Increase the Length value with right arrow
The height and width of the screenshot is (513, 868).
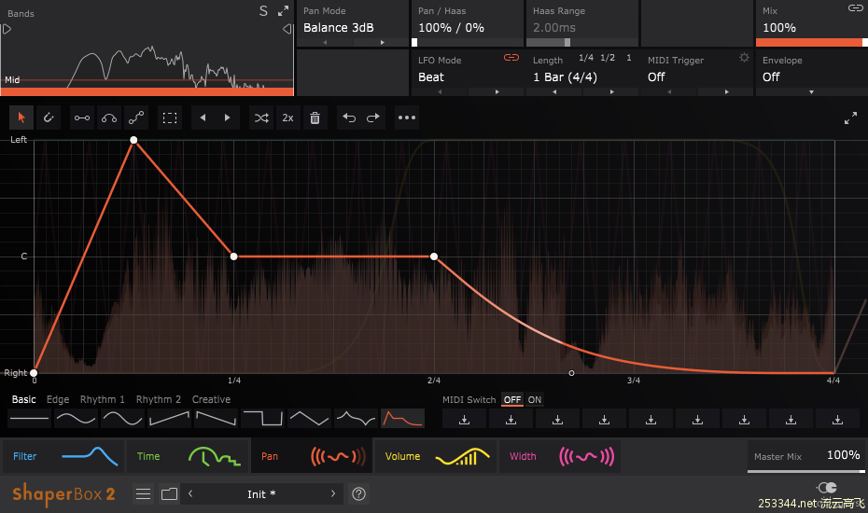point(611,91)
